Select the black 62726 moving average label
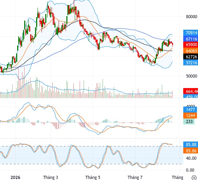 coord(191,57)
